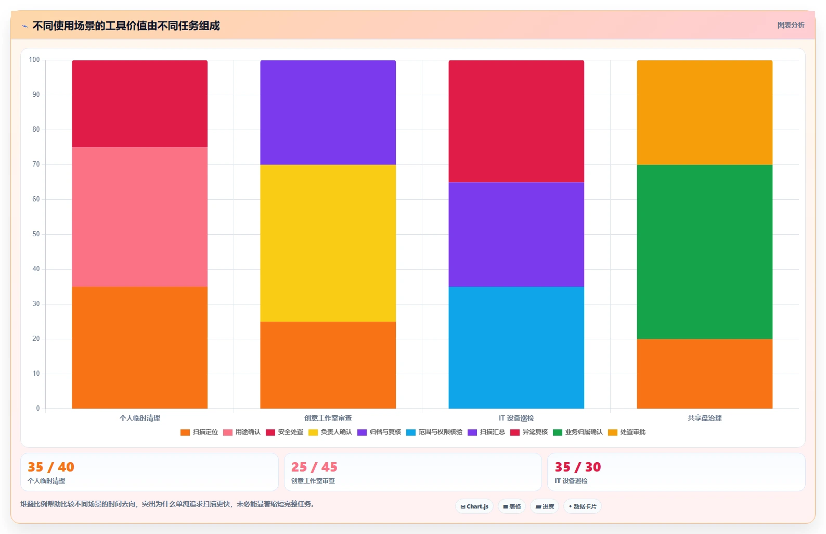Image resolution: width=826 pixels, height=534 pixels.
Task: Click red top segment of 个人临时清理 bar
Action: coord(139,104)
